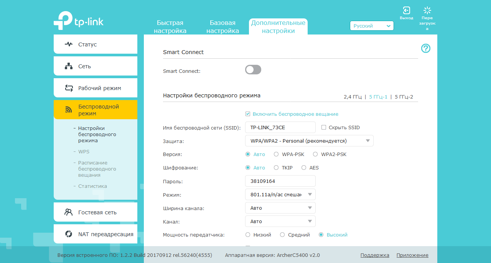This screenshot has height=263, width=491.
Task: Expand the Русский language dropdown
Action: click(372, 26)
